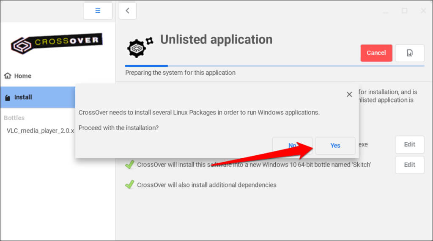The width and height of the screenshot is (433, 241).
Task: Open the install log document icon button
Action: point(409,53)
